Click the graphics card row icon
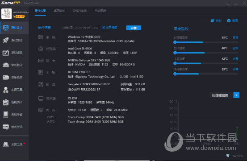The image size is (247, 161). point(41,61)
